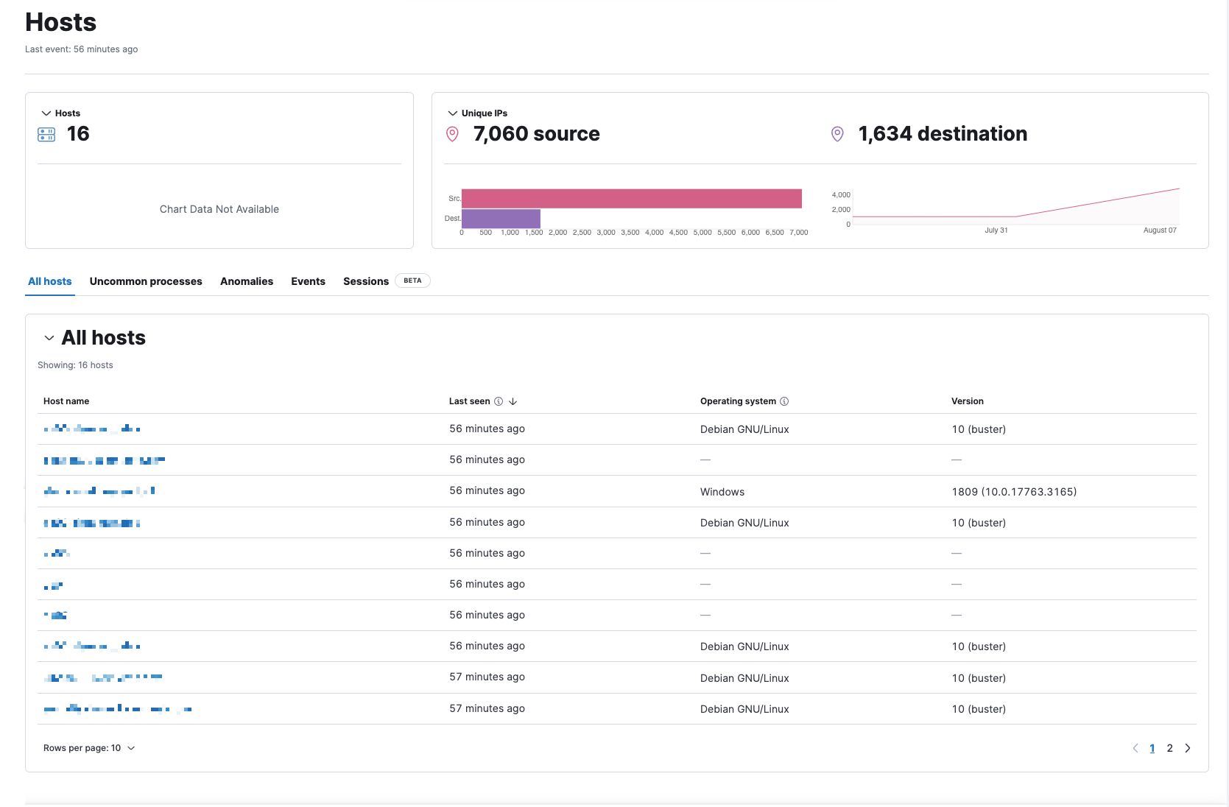The width and height of the screenshot is (1229, 807).
Task: Collapse the Hosts summary panel
Action: coord(46,113)
